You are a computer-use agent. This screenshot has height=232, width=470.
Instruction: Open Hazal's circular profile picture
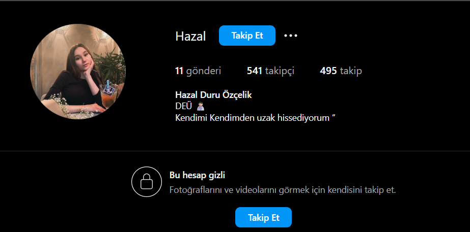[x=78, y=72]
